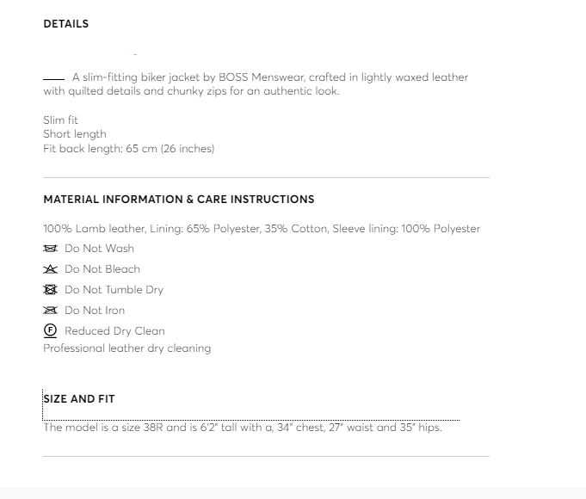Click the 'Do Not Iron' text label
Screen dimensions: 586x499
95,311
